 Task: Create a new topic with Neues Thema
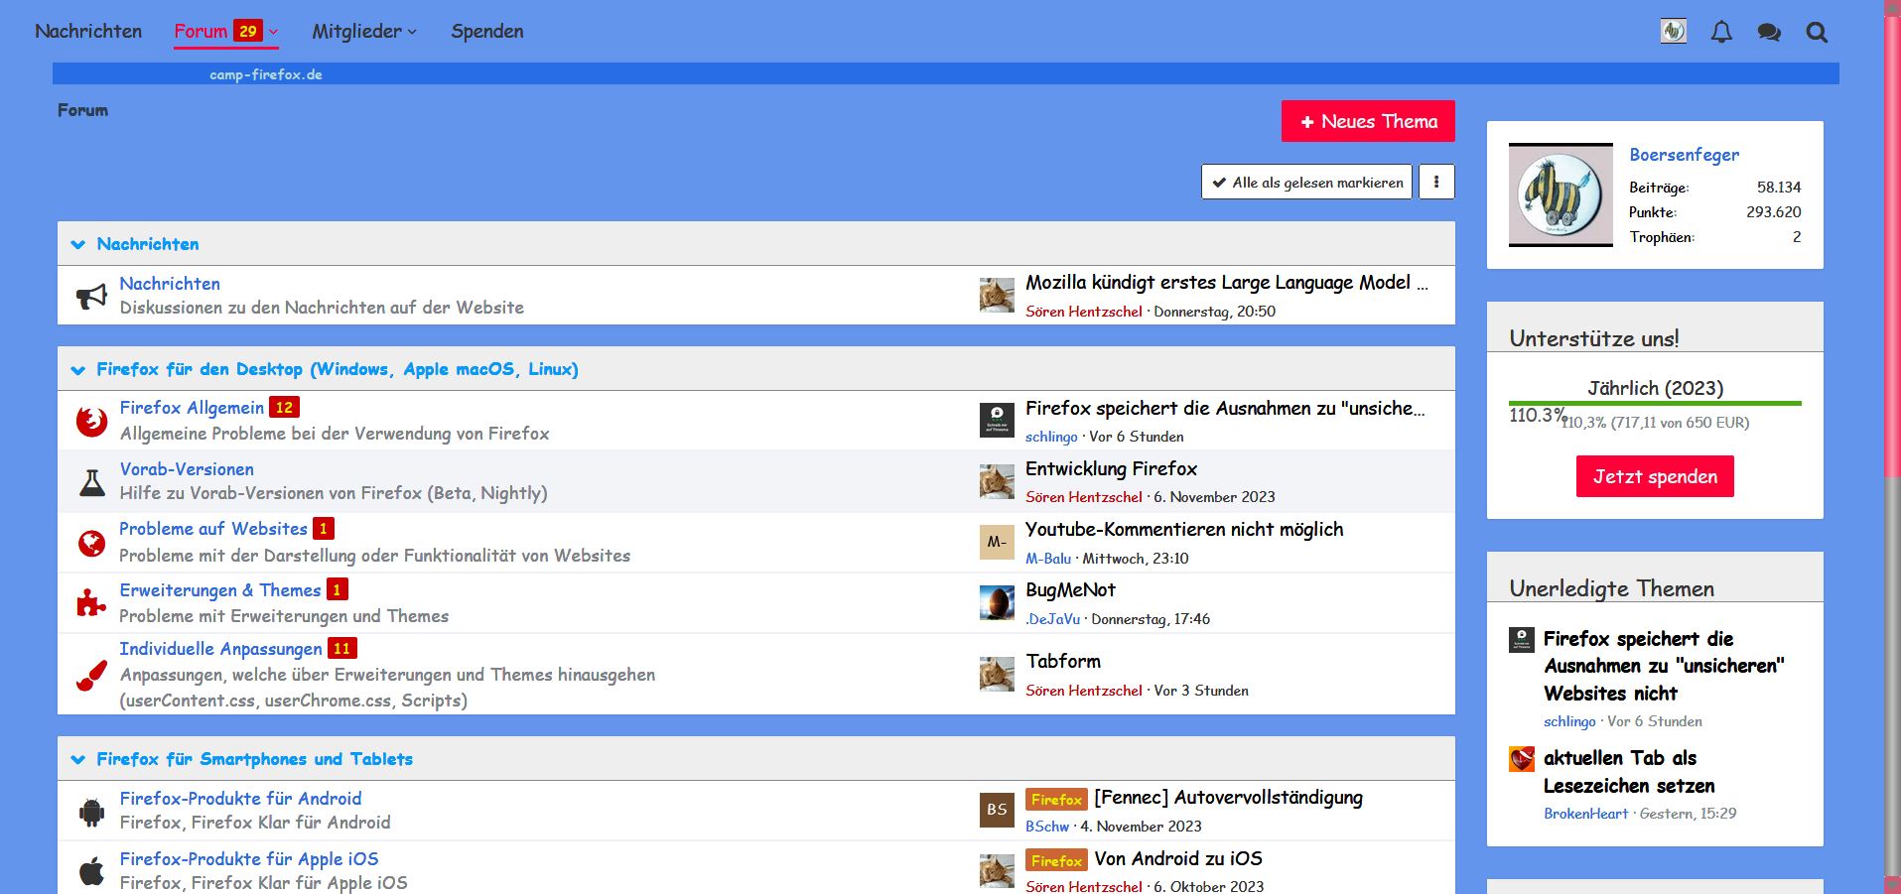pos(1368,121)
